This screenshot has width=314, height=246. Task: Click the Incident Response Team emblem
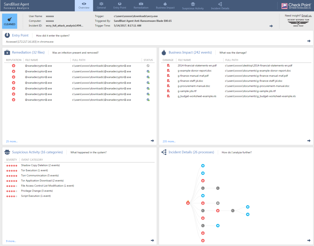[x=298, y=23]
